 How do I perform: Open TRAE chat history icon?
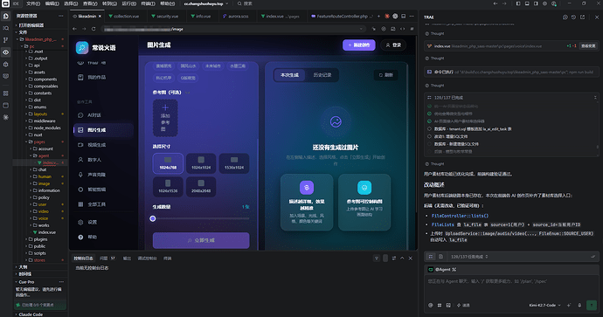click(x=573, y=17)
